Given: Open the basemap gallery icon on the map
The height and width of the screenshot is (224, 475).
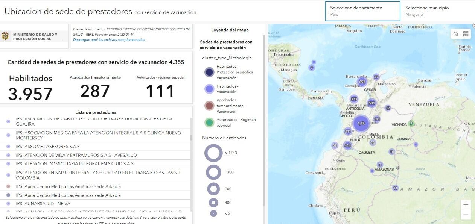Looking at the screenshot, I should coord(466,33).
